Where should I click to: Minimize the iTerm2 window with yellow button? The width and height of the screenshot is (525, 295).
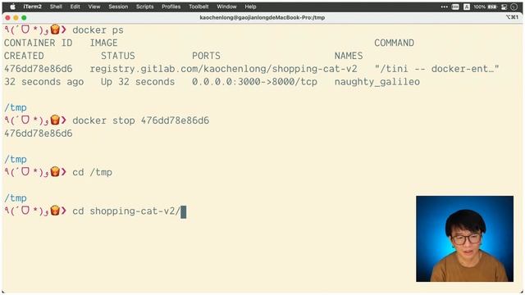[x=16, y=18]
